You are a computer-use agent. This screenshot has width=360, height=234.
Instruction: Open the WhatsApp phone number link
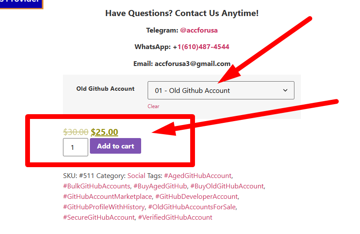click(x=203, y=47)
